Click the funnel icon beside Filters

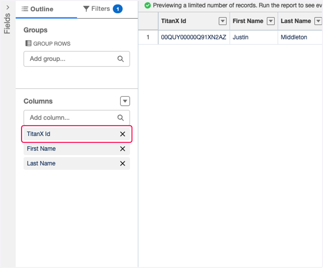pyautogui.click(x=86, y=9)
